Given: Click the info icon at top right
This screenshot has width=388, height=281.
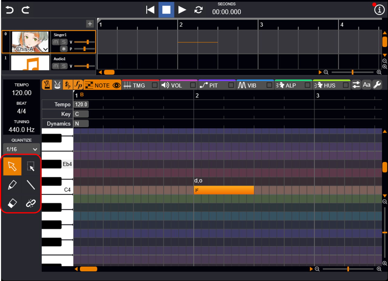Looking at the screenshot, I should [379, 10].
